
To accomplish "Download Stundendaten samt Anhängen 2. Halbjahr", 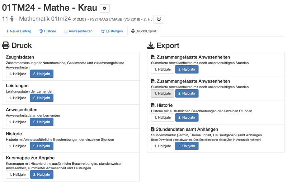I will point(187,146).
